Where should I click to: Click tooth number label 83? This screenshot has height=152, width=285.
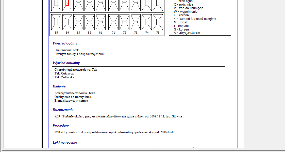[78, 33]
